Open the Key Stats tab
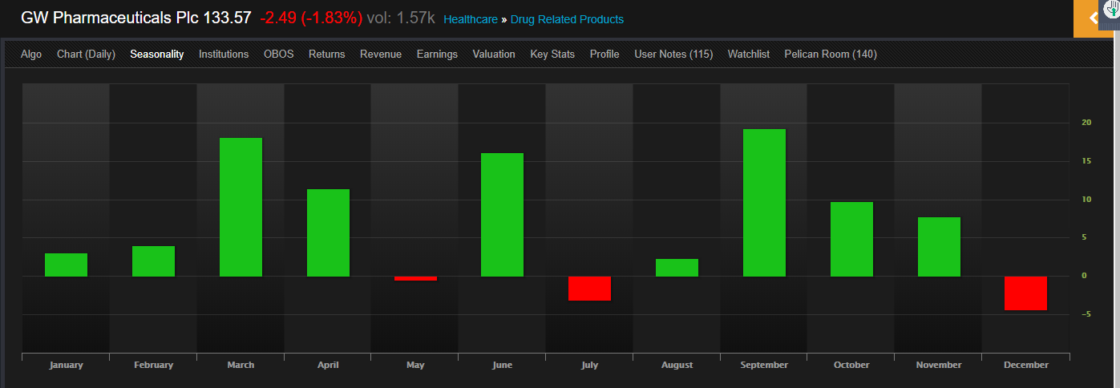This screenshot has height=388, width=1120. [552, 55]
